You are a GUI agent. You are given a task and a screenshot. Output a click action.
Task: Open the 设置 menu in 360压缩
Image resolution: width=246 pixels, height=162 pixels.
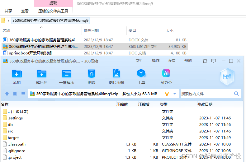tap(172, 61)
